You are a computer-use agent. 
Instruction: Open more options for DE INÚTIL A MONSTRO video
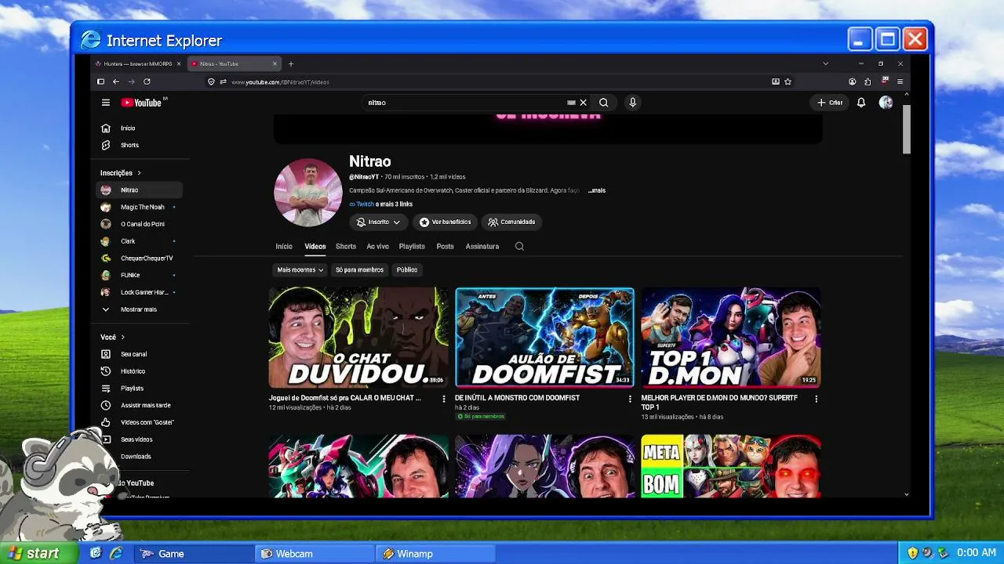point(630,399)
